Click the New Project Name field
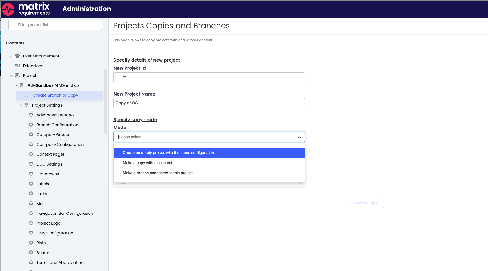The height and width of the screenshot is (271, 488). pyautogui.click(x=209, y=103)
